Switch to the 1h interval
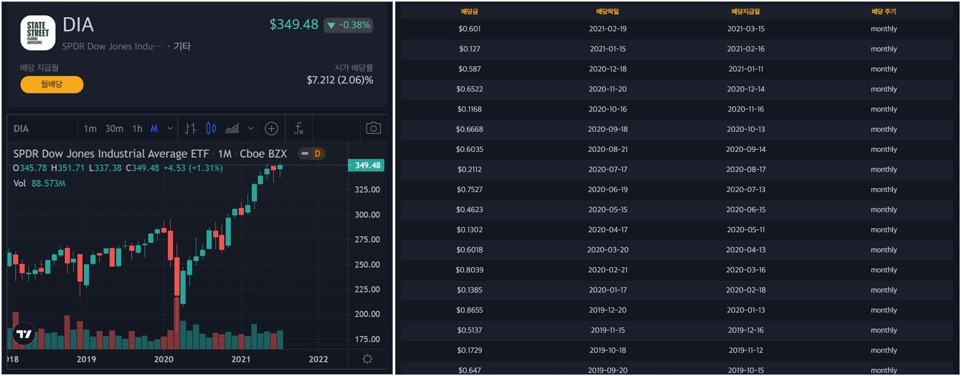Screen dimensions: 961x376 click(x=137, y=129)
